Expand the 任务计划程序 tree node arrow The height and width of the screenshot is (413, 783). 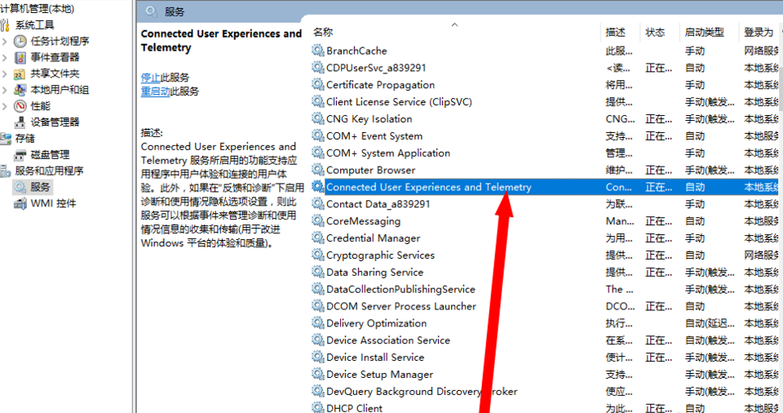tap(5, 41)
